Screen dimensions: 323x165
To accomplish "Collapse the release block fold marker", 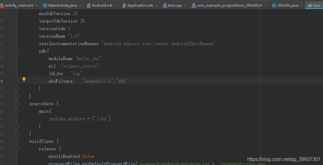I will click(17, 149).
